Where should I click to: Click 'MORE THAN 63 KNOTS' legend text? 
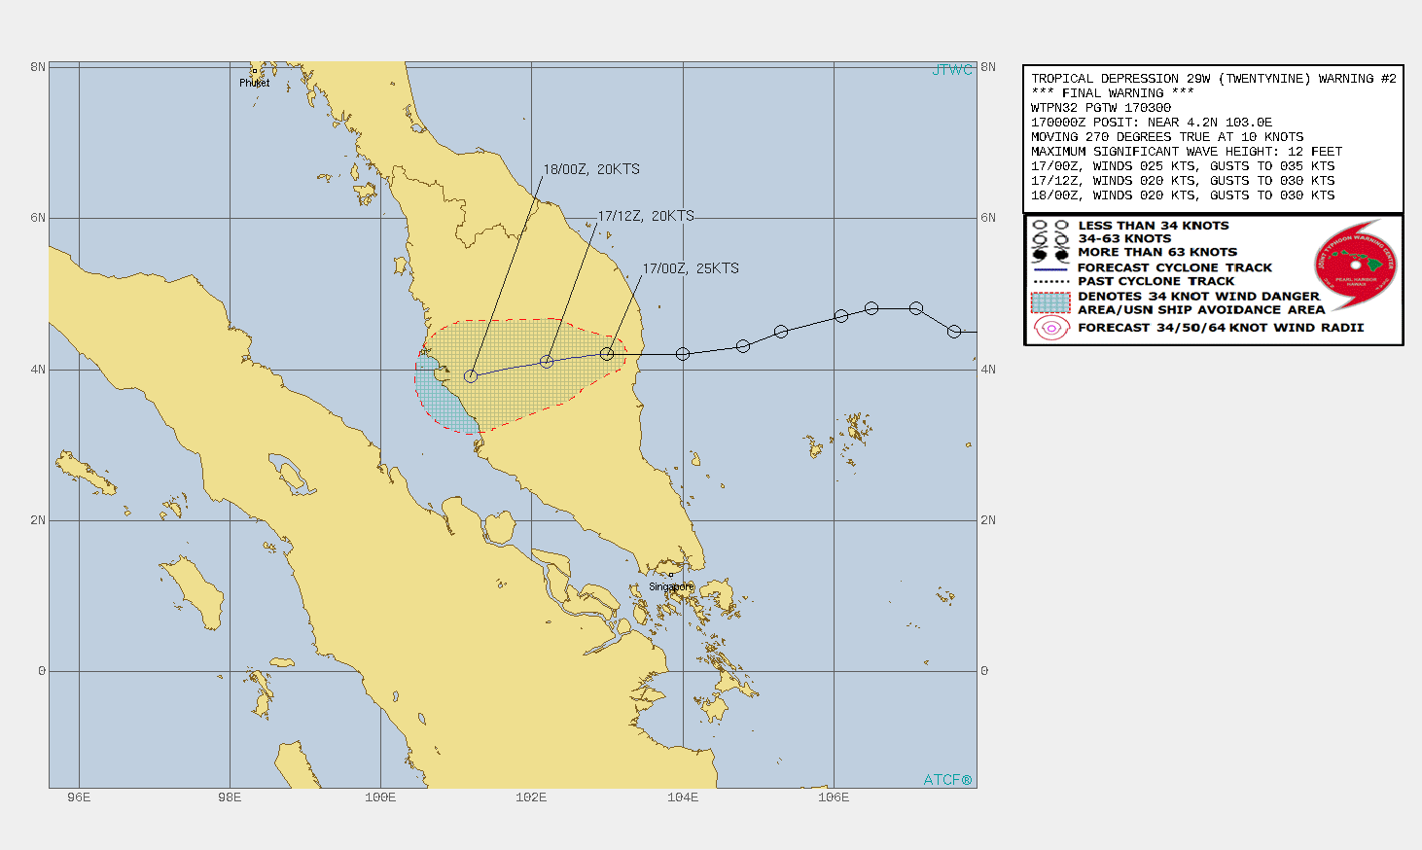[1157, 252]
